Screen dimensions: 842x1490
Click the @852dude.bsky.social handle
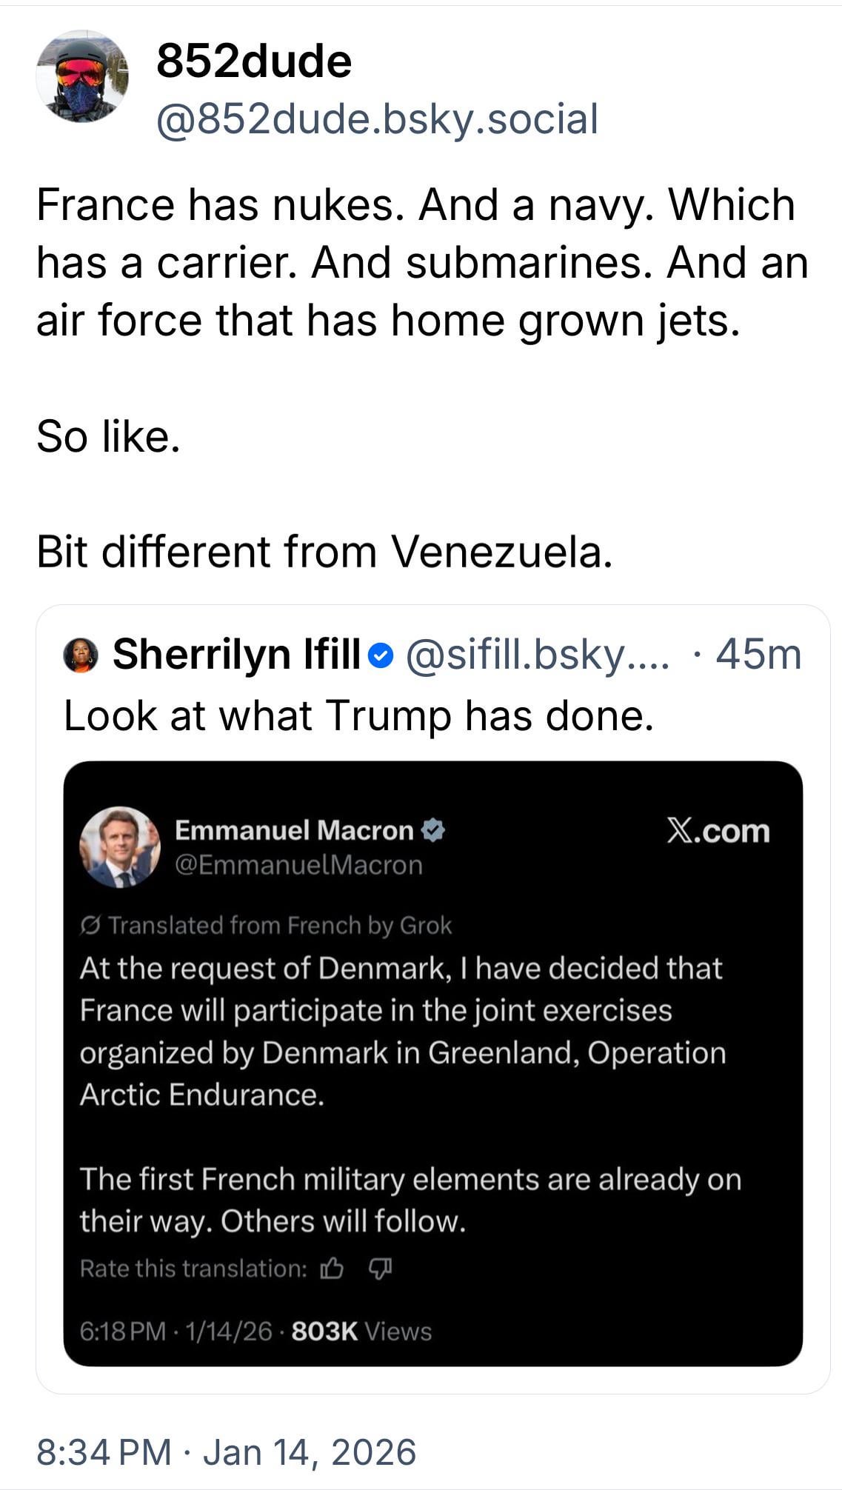[377, 119]
